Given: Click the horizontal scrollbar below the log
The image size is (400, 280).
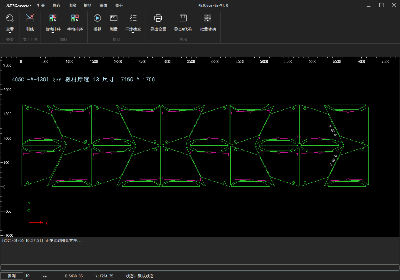Looking at the screenshot, I should pos(200,267).
